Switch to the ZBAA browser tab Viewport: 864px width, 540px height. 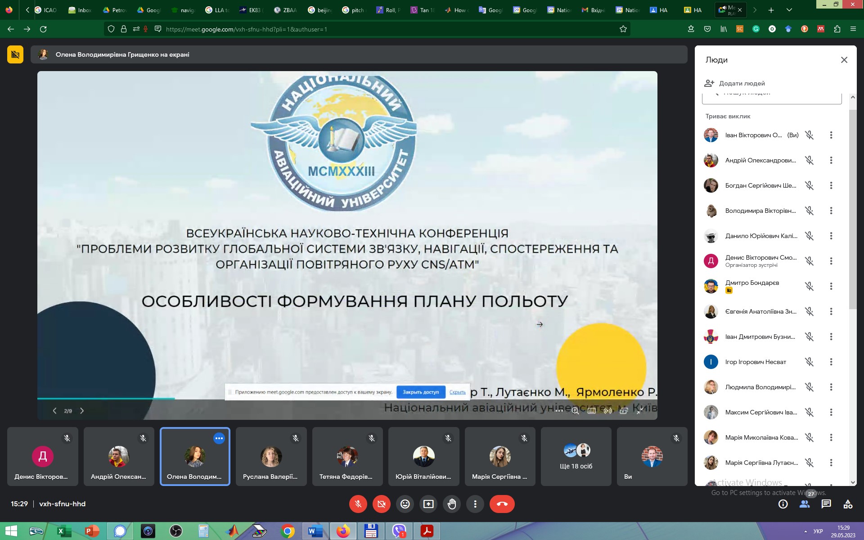pyautogui.click(x=286, y=10)
